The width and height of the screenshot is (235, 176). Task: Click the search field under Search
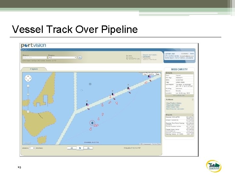[35, 57]
